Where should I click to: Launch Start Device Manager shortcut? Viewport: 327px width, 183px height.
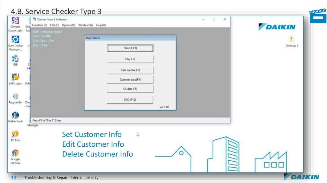[x=15, y=43]
